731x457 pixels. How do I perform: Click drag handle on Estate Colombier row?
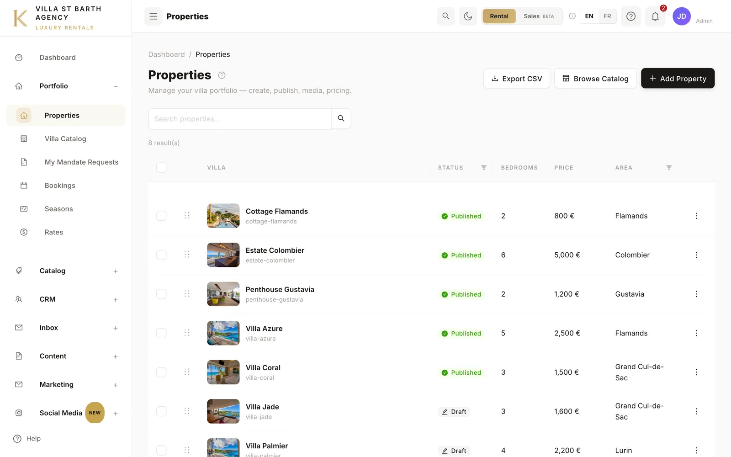(x=187, y=255)
